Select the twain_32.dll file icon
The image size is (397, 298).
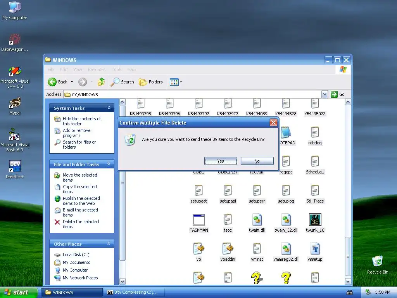286,220
